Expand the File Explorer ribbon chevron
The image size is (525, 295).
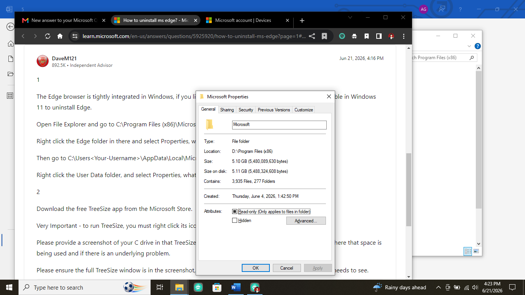[x=469, y=46]
